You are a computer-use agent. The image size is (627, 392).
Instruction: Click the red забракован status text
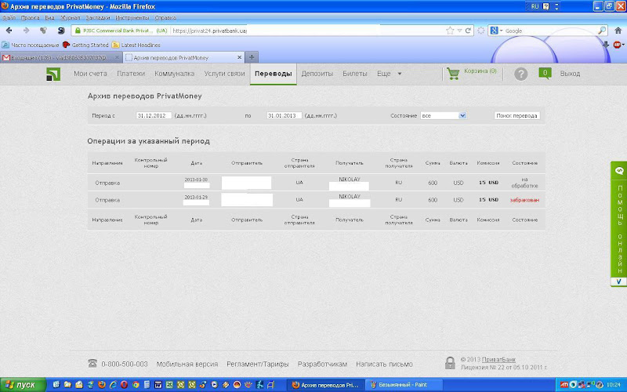tap(524, 200)
